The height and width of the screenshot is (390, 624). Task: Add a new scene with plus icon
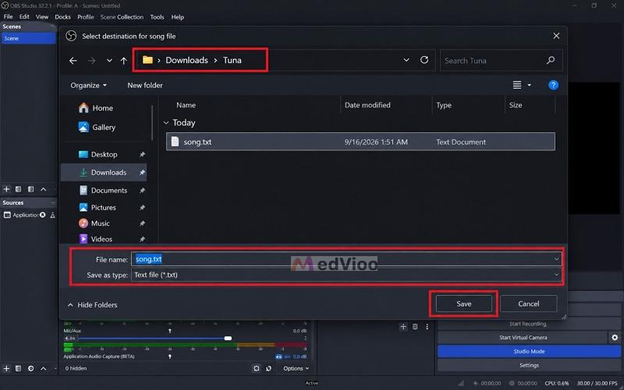(x=6, y=189)
